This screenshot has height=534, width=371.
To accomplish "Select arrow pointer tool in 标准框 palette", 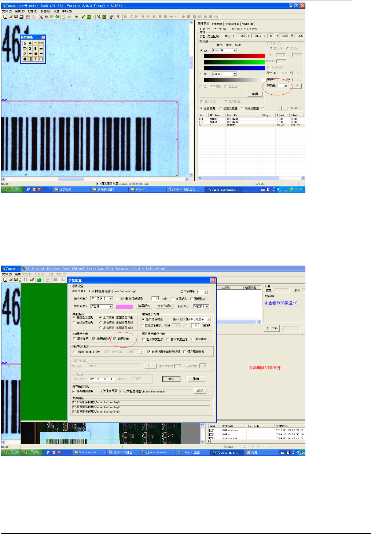I will pyautogui.click(x=25, y=43).
